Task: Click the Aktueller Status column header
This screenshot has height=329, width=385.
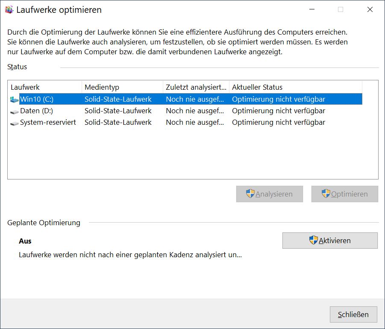Action: 296,87
